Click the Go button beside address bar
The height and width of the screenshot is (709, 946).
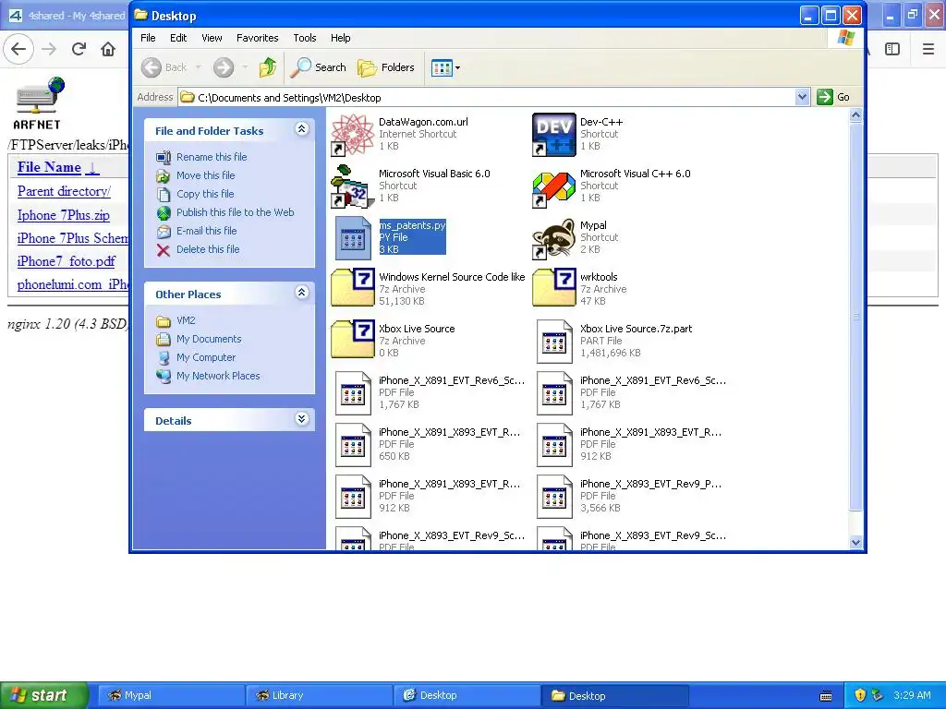tap(834, 97)
